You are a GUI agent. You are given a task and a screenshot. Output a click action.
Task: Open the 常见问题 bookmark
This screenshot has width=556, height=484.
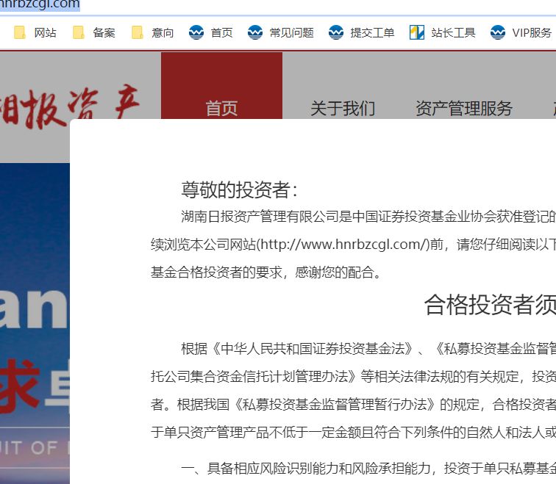[281, 32]
